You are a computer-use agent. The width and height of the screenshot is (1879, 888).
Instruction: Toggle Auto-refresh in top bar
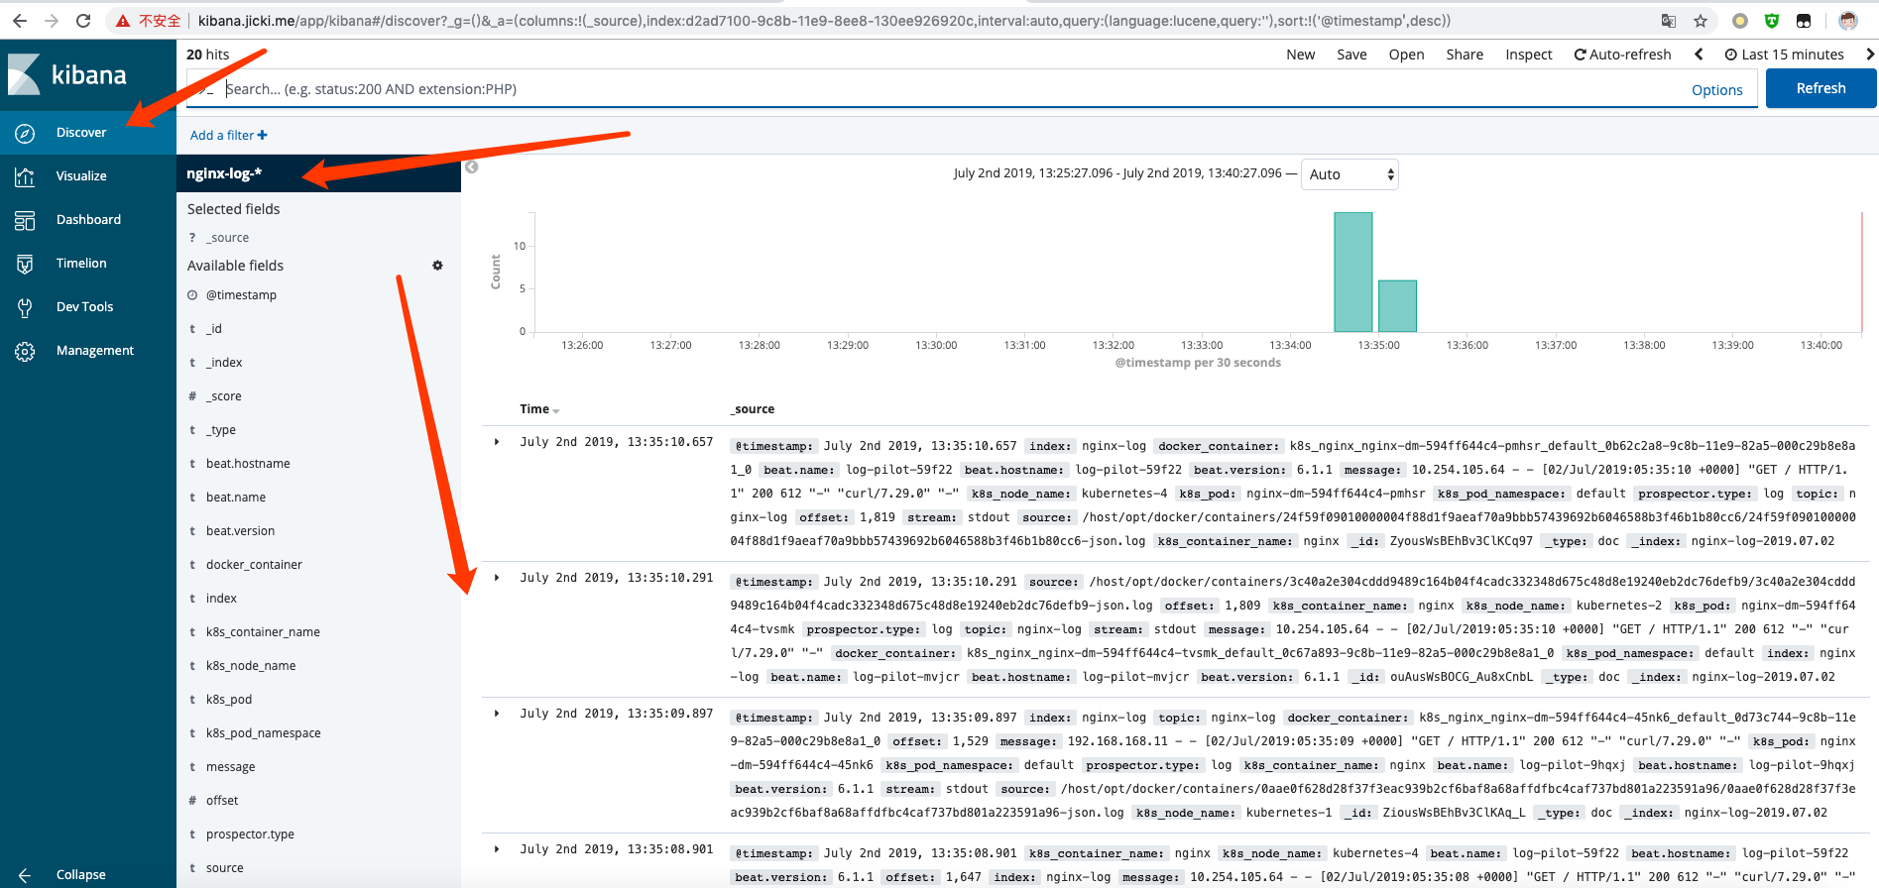1622,55
